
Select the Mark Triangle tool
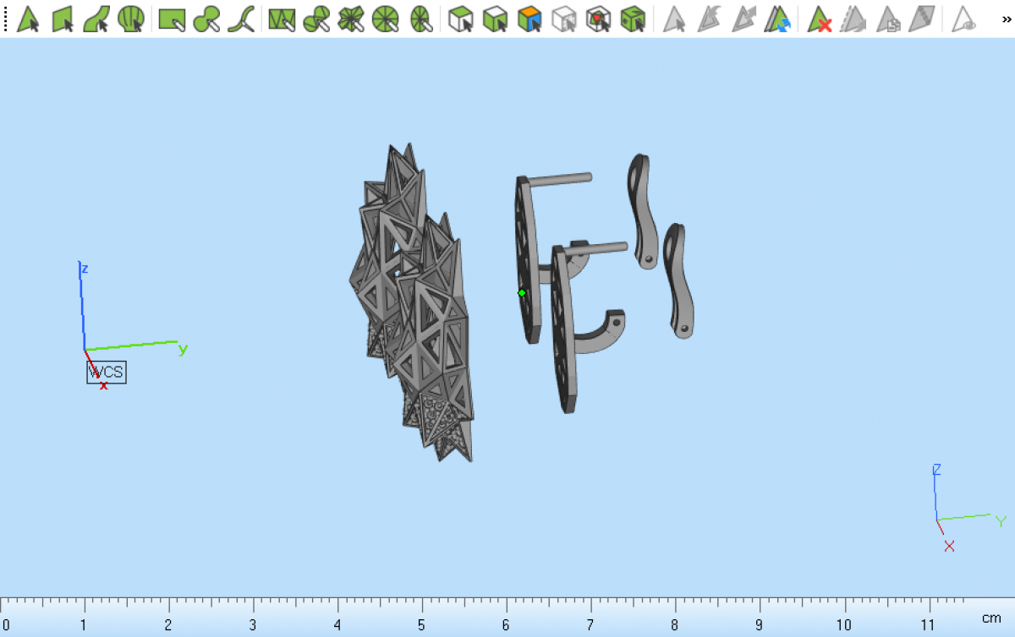pyautogui.click(x=29, y=19)
